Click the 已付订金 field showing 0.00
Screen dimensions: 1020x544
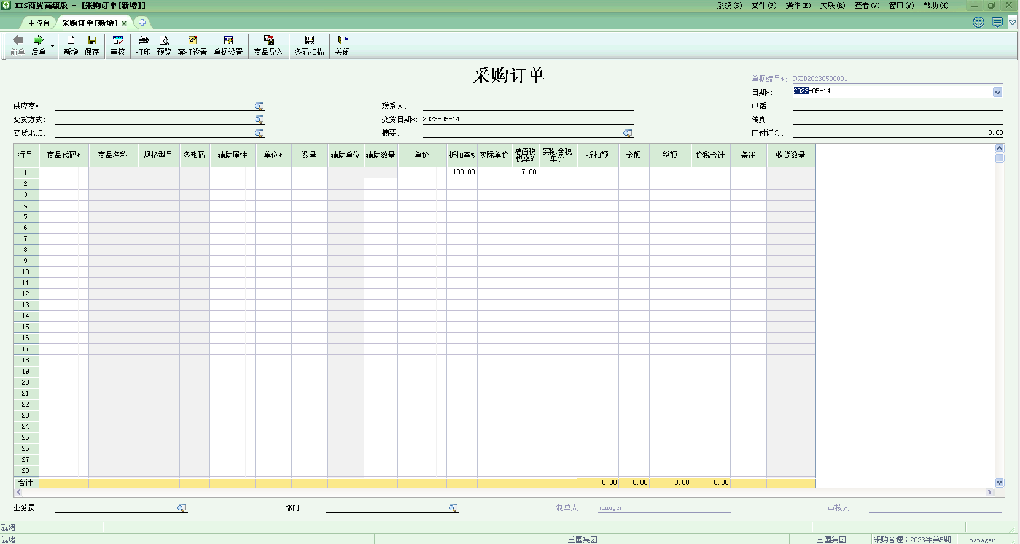(x=898, y=133)
